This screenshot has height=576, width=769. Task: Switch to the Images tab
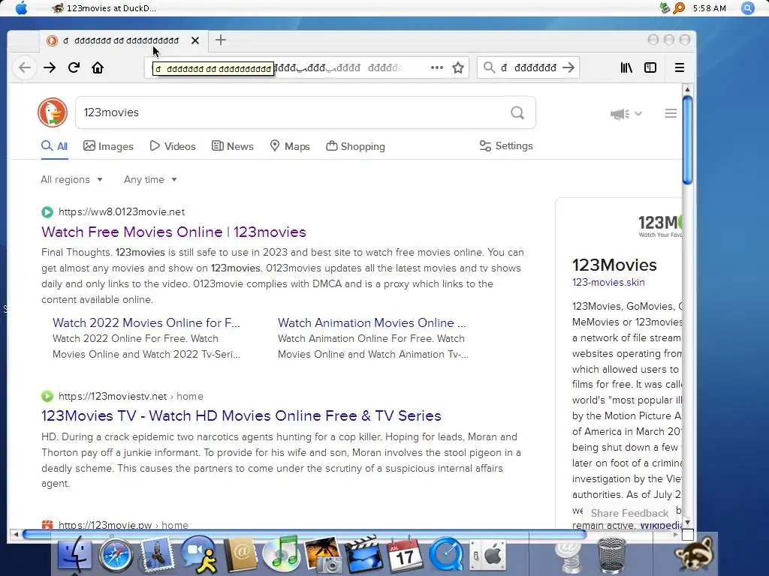pyautogui.click(x=108, y=146)
